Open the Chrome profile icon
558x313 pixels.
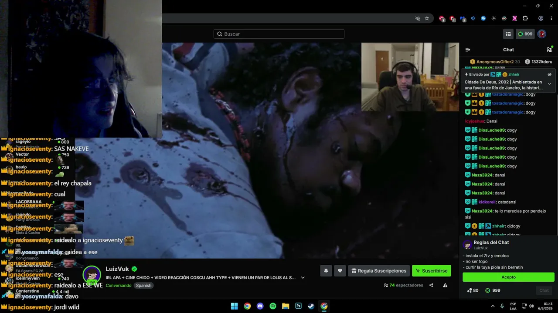(x=541, y=18)
